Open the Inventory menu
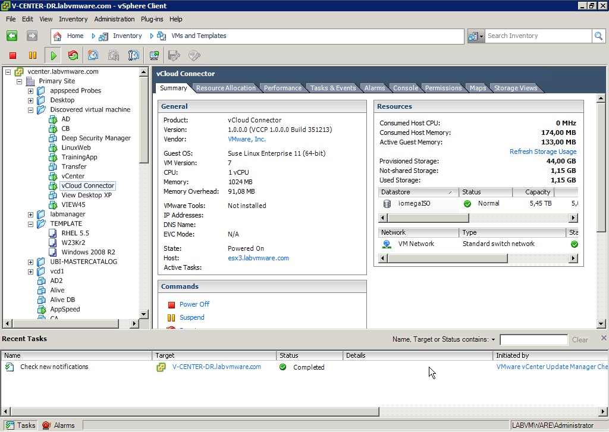This screenshot has width=609, height=432. [73, 19]
